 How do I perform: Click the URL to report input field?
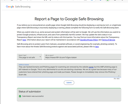coord(82,57)
